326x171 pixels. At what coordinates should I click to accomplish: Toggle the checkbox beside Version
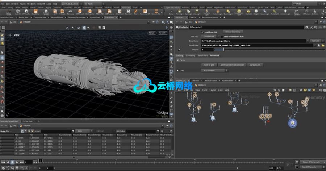coord(179,50)
